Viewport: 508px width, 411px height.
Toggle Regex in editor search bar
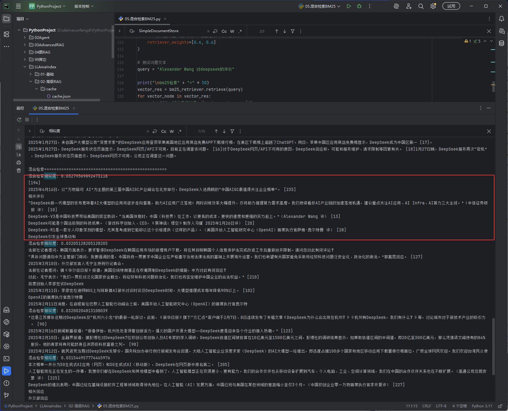[x=240, y=31]
